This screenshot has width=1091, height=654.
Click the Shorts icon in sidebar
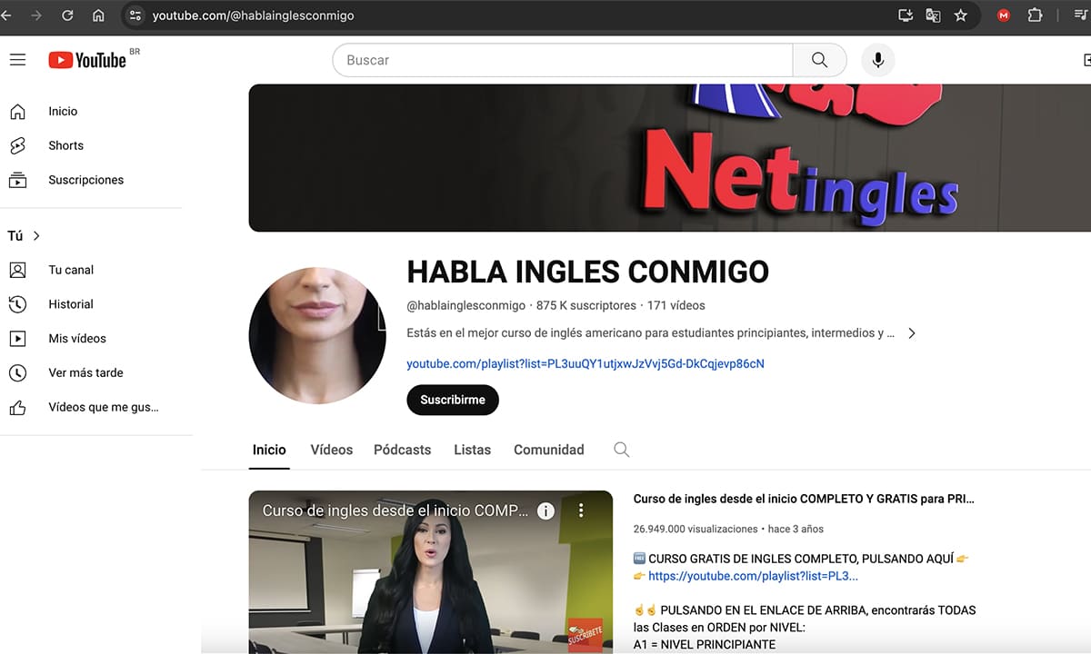pos(17,145)
